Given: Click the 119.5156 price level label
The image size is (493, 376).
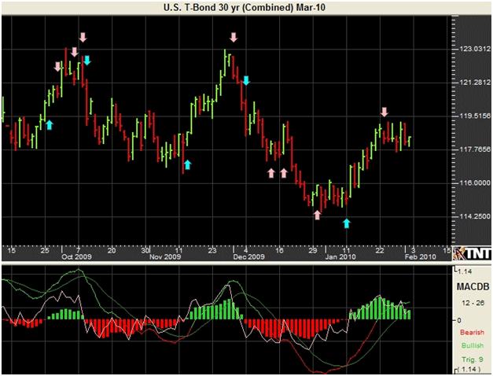Looking at the screenshot, I should point(475,116).
